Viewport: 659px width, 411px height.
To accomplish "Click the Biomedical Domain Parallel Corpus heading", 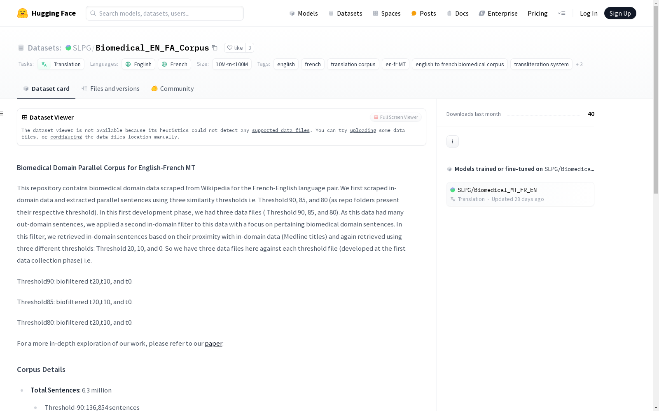I will tap(106, 168).
